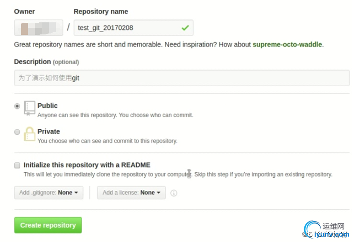Click the Initialize this repository with a README label
This screenshot has height=242, width=352.
87,165
